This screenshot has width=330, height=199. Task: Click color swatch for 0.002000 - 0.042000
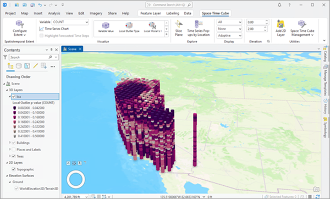click(x=14, y=108)
